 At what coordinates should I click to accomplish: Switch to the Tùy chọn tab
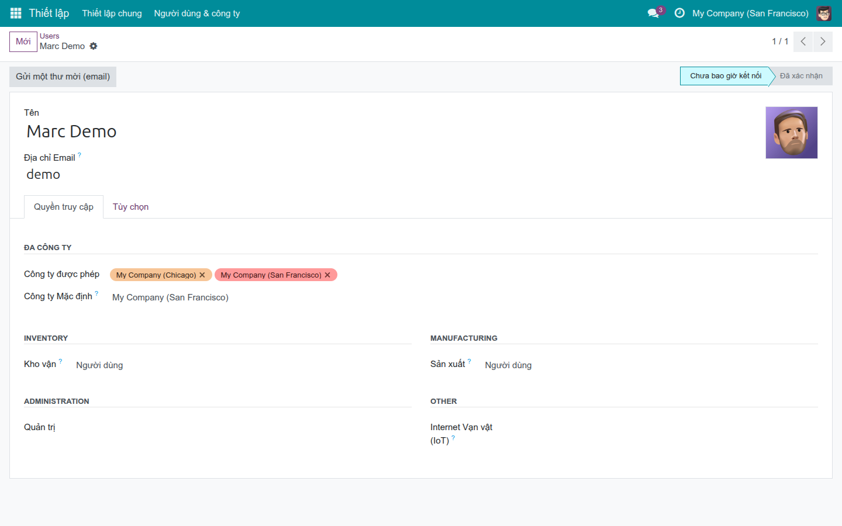(130, 207)
